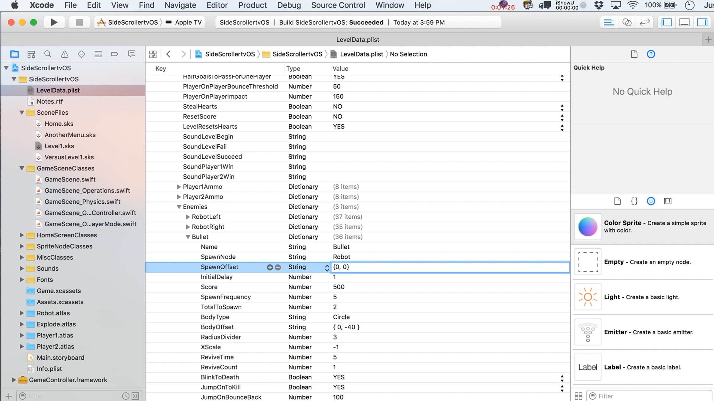Switch object library to icon grid view

578,396
